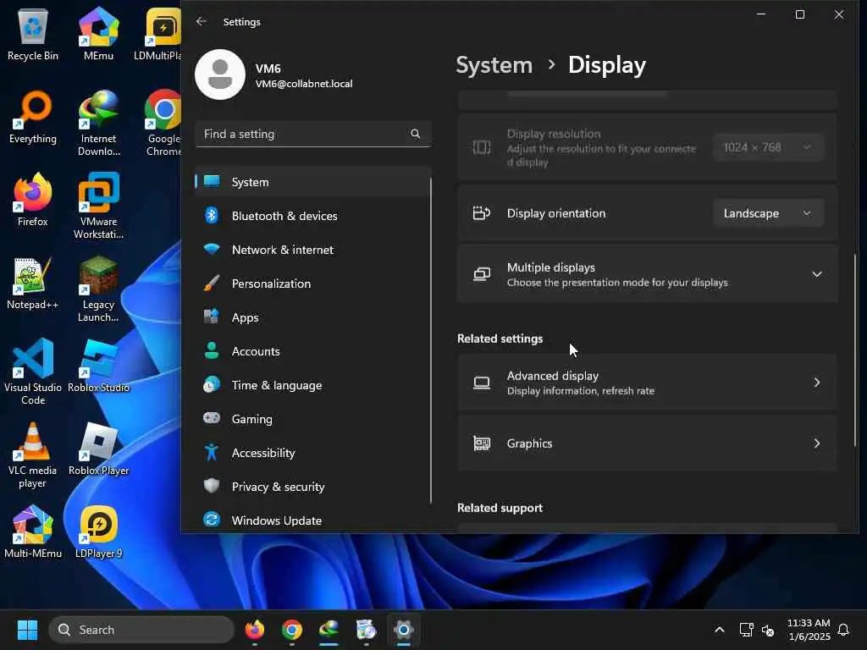
Task: Launch Visual Studio Code desktop shortcut
Action: 33,372
